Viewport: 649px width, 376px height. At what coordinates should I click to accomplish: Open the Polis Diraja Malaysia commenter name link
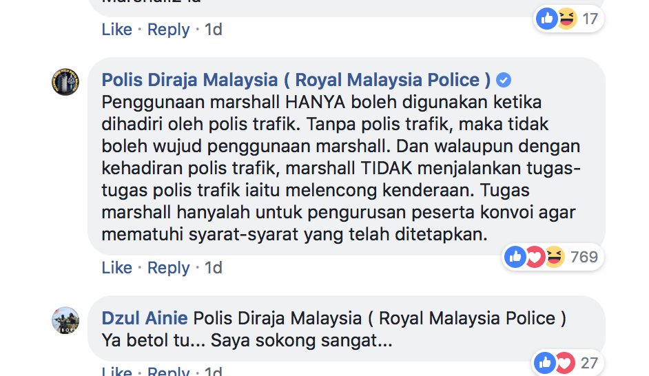pyautogui.click(x=296, y=80)
